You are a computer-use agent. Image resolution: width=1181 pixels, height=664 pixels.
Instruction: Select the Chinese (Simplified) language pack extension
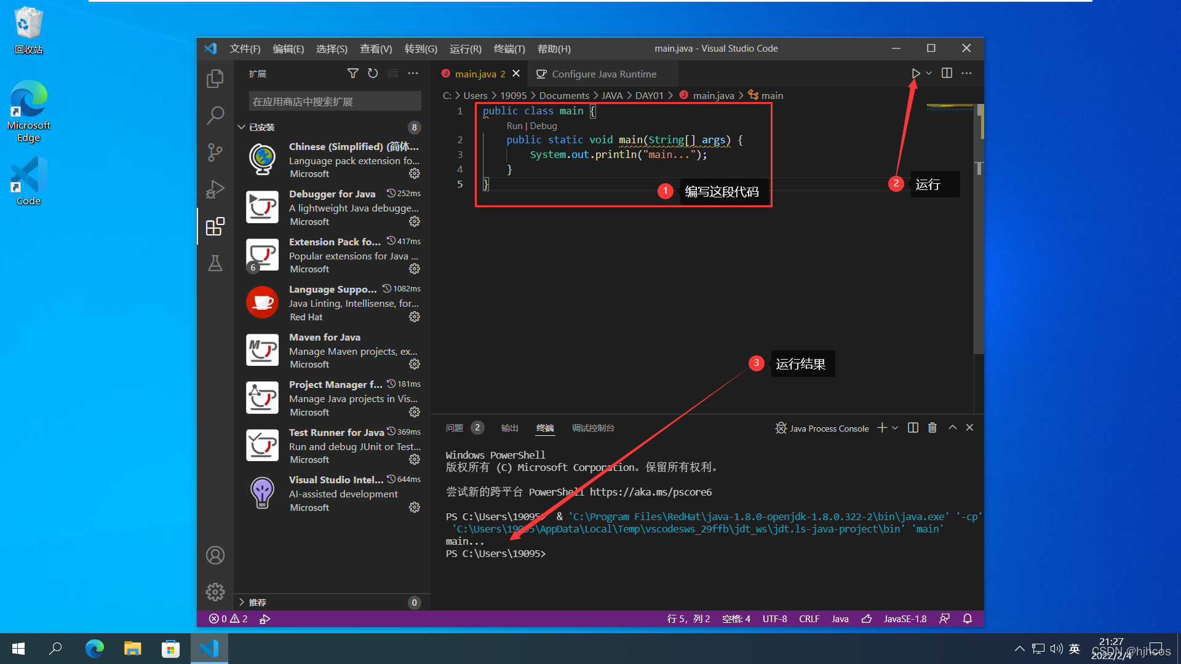coord(332,159)
